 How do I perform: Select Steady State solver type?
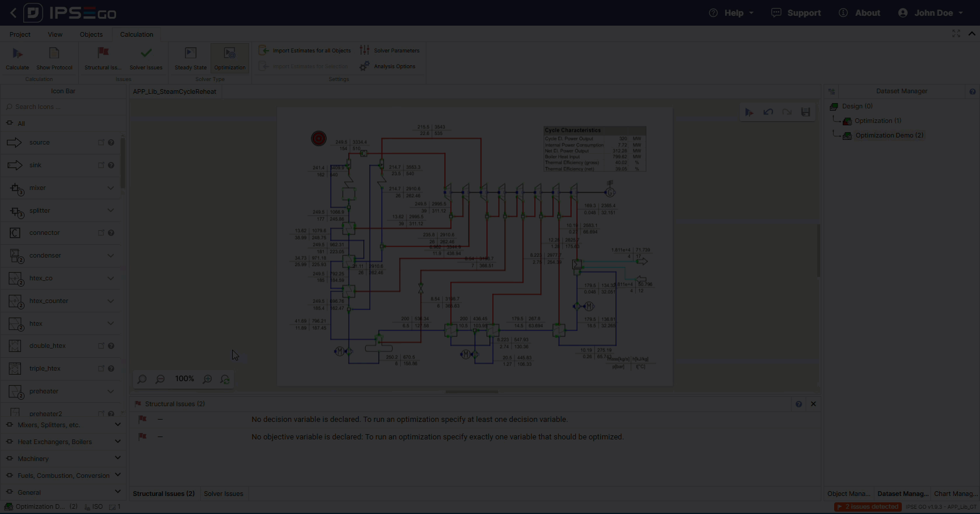191,58
